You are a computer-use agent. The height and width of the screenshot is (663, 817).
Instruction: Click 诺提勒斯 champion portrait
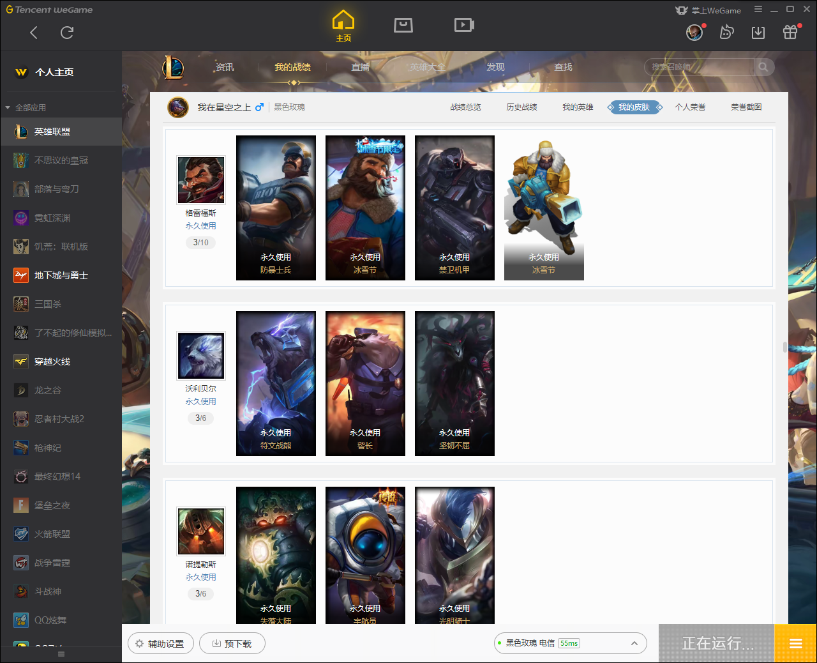201,531
